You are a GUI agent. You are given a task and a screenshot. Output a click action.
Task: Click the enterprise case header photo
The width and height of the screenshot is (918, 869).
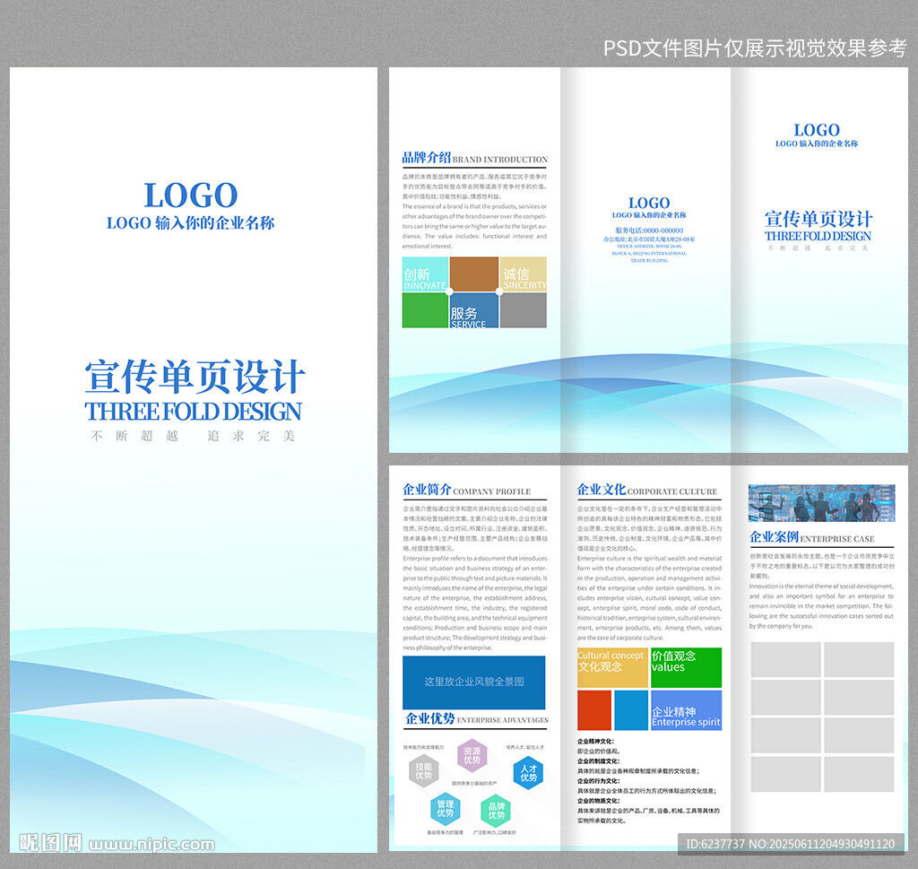tap(821, 502)
